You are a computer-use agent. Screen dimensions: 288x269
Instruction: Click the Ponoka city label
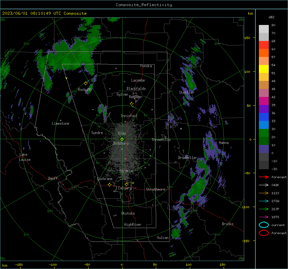pyautogui.click(x=146, y=66)
